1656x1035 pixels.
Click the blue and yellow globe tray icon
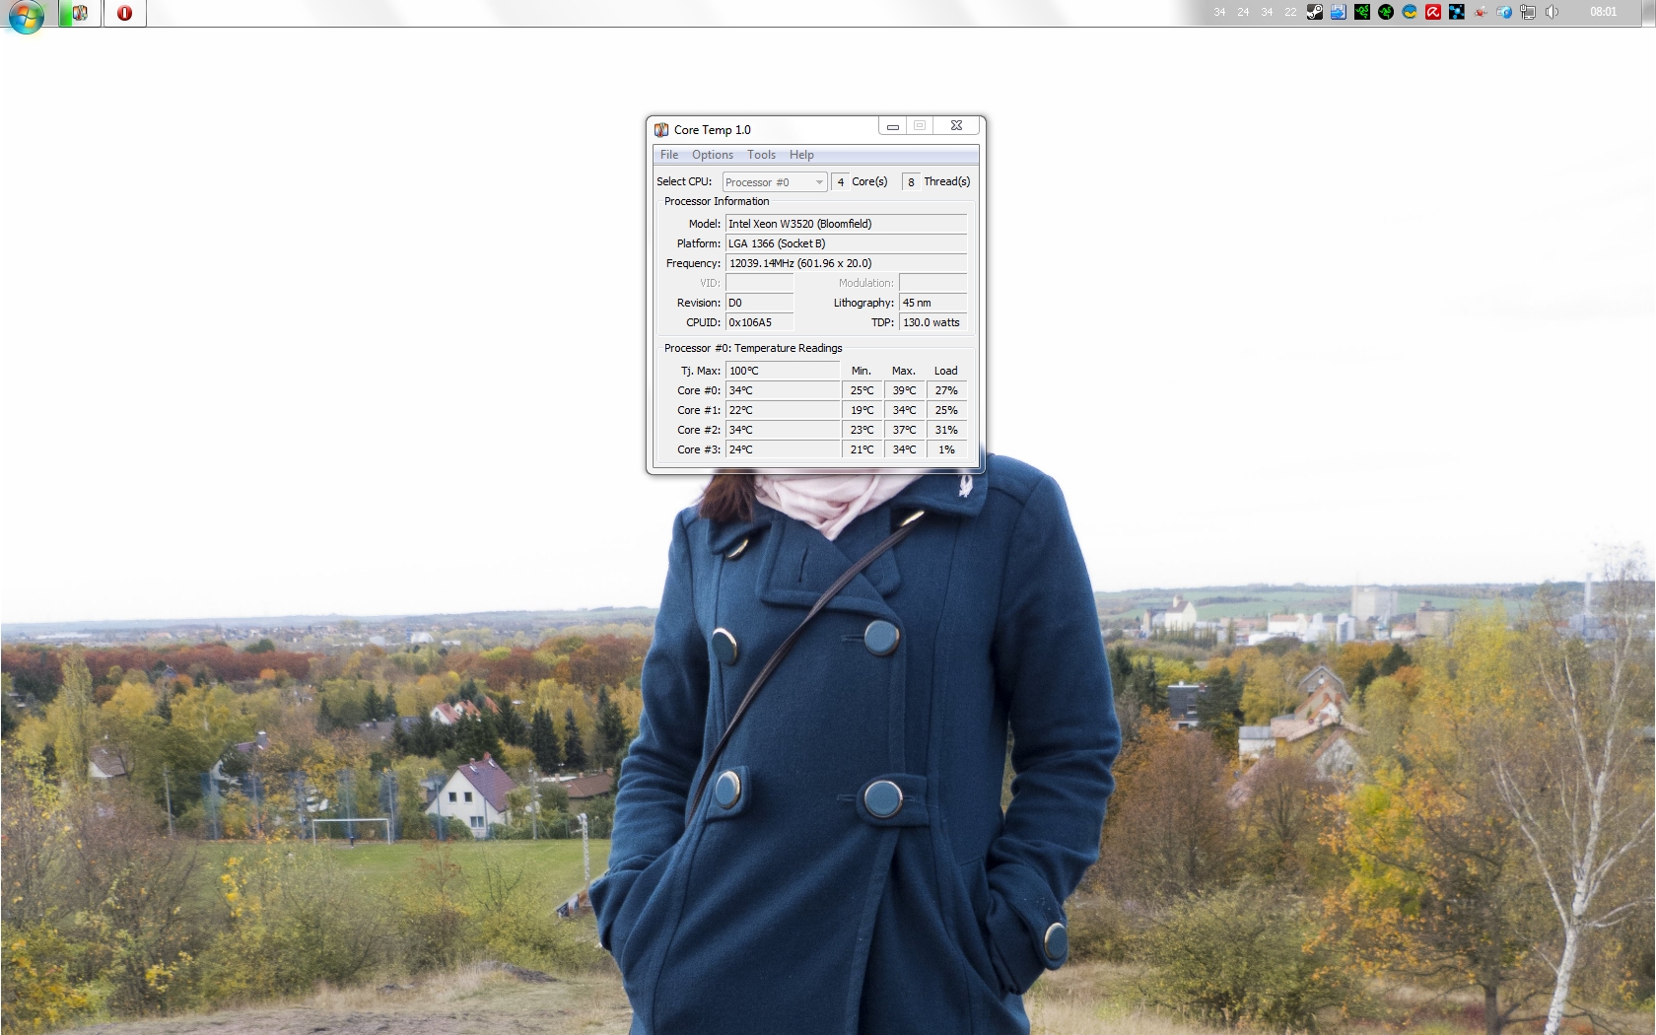[x=1410, y=12]
